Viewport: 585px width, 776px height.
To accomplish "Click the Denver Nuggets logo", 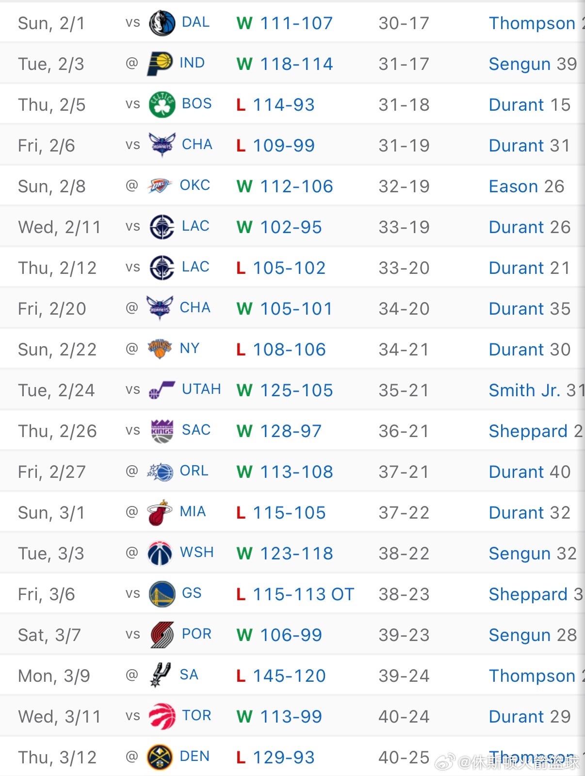I will tap(160, 757).
